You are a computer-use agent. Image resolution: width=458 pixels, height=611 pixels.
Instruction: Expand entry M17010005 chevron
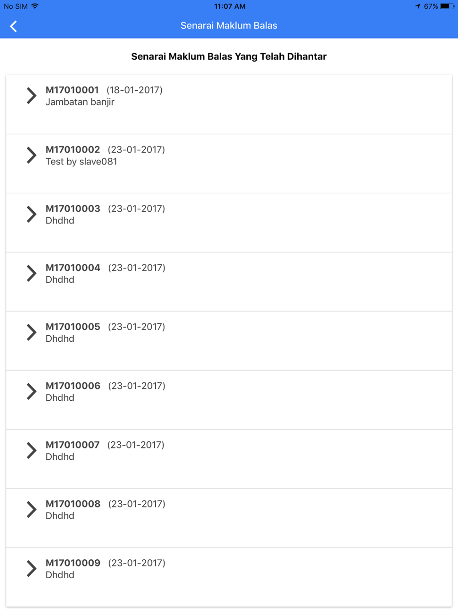tap(31, 333)
